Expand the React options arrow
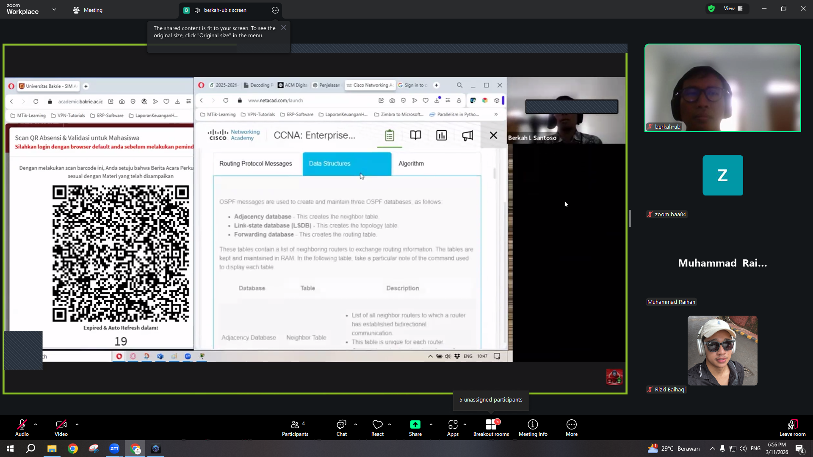This screenshot has height=457, width=813. point(390,424)
